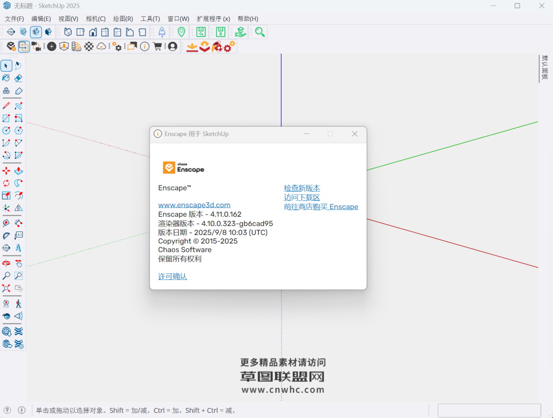553x418 pixels.
Task: Click the shopping cart icon in toolbar
Action: [157, 47]
